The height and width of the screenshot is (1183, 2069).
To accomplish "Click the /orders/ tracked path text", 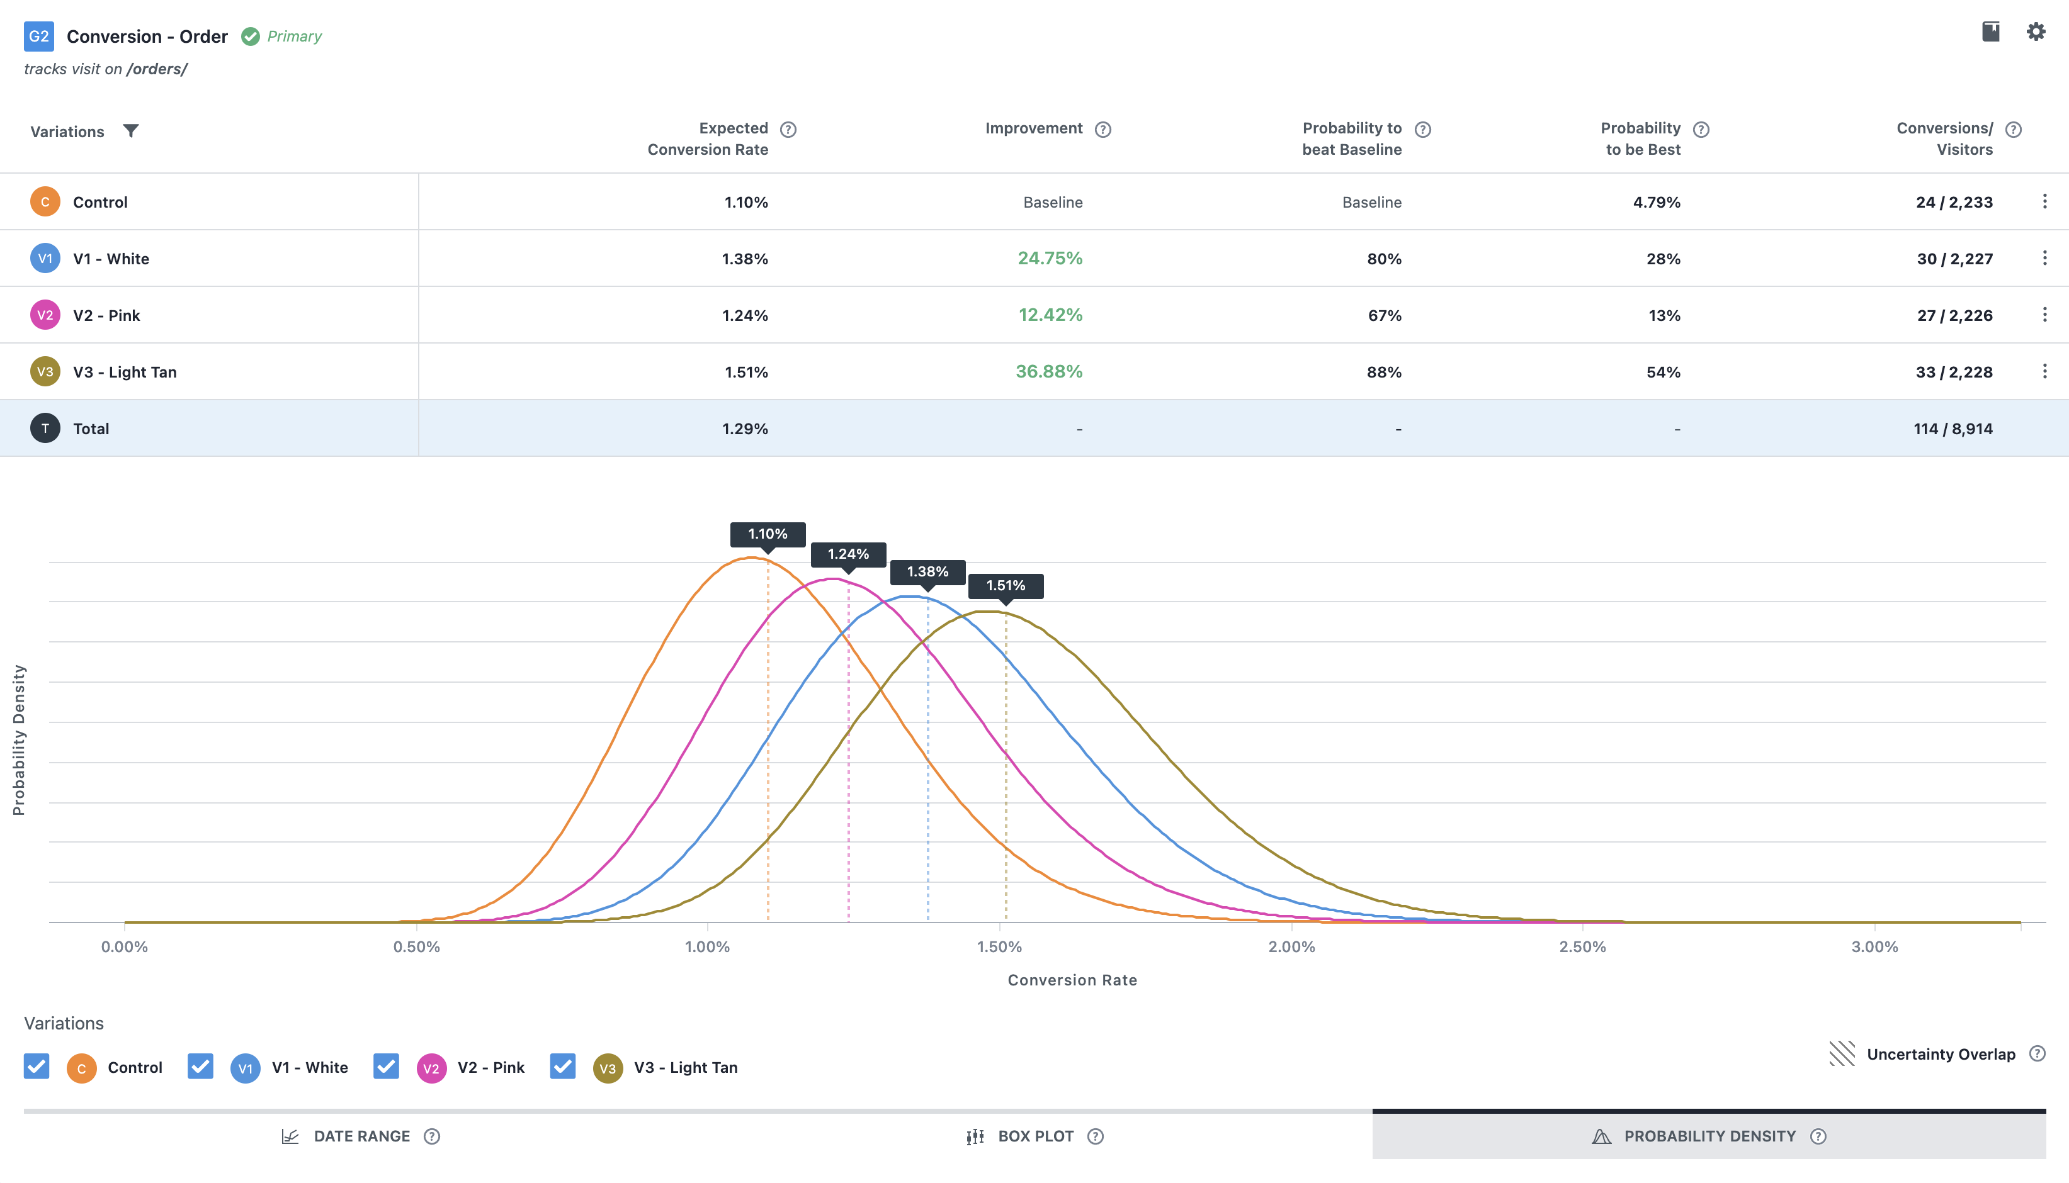I will point(157,69).
